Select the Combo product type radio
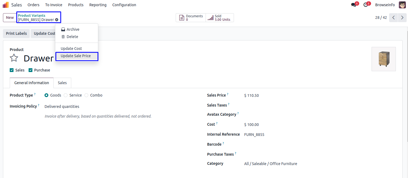Screen dimensions: 408x178 (86, 95)
